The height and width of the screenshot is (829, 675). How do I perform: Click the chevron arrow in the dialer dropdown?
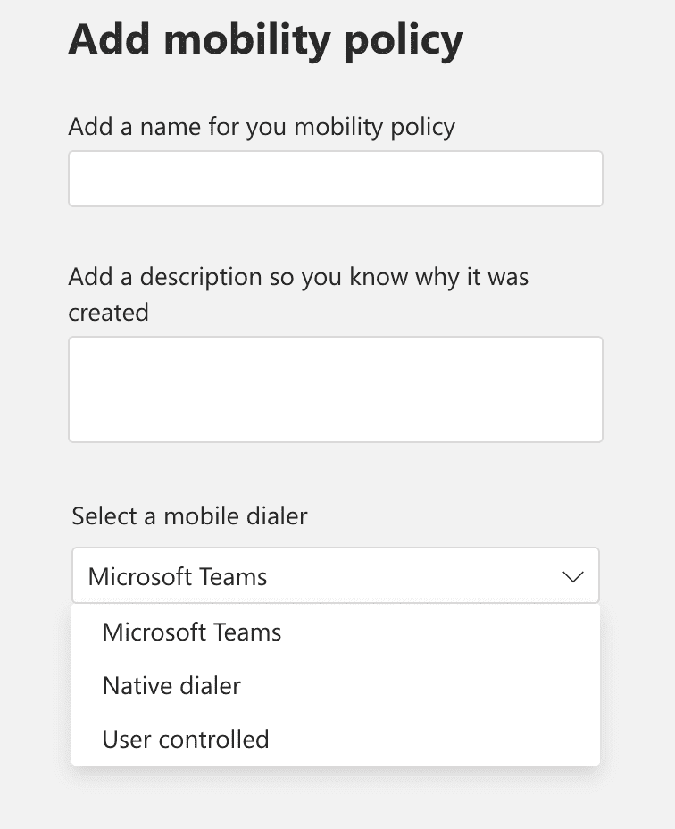pos(573,576)
